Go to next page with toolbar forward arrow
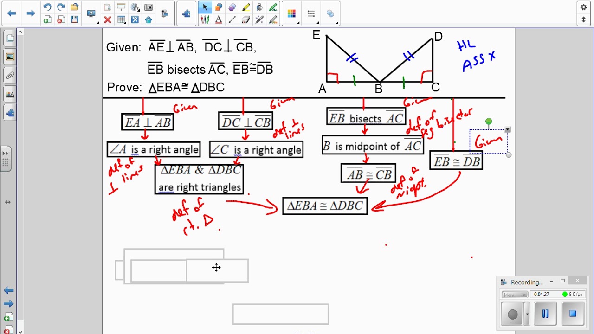The image size is (594, 334). click(x=31, y=13)
